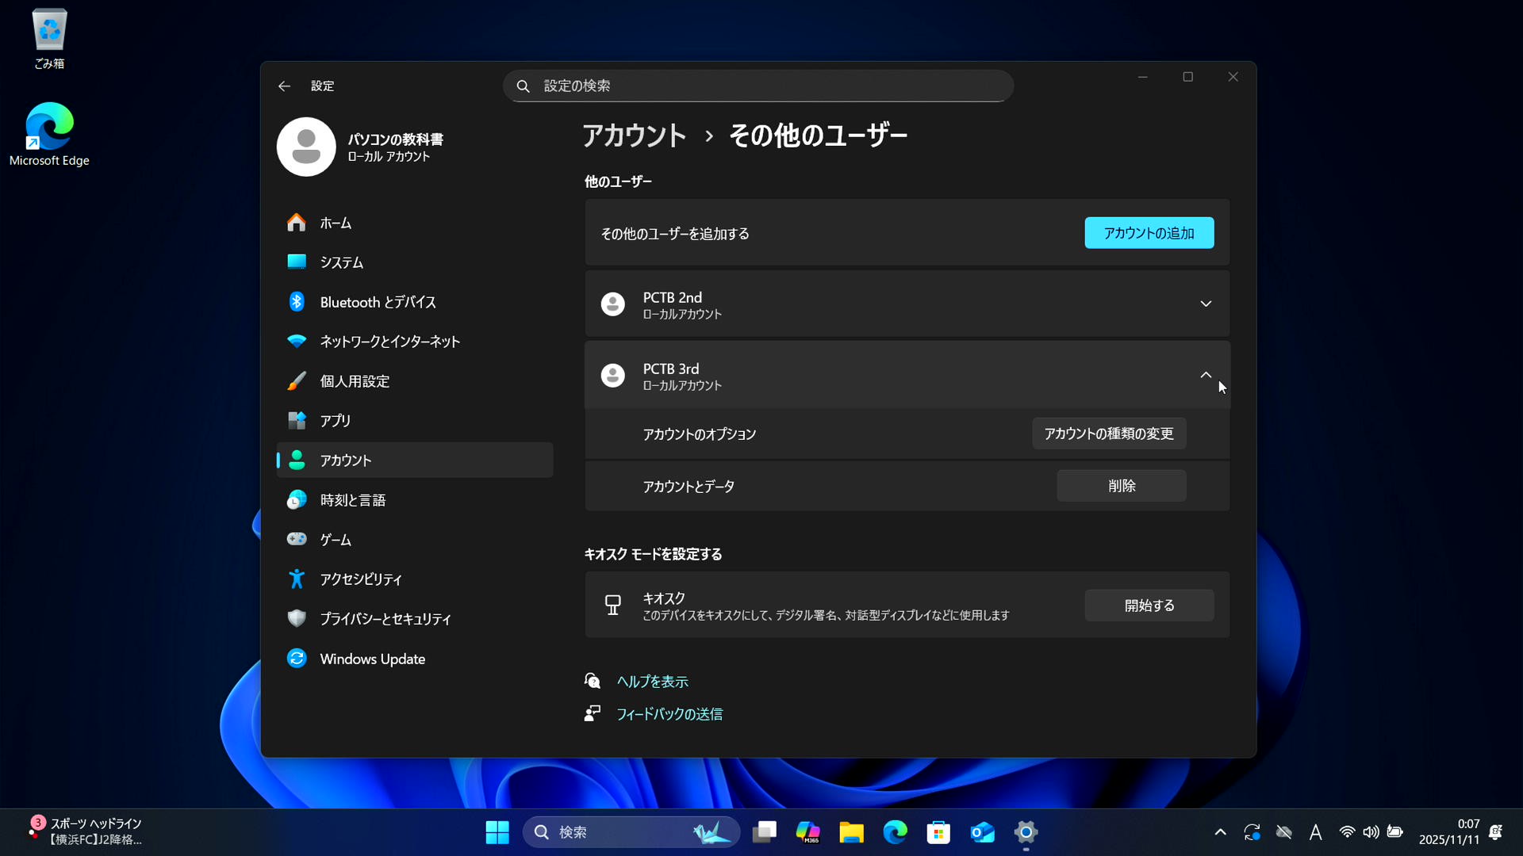Click アカウントの種類の変更 button
Image resolution: width=1523 pixels, height=856 pixels.
click(x=1108, y=434)
